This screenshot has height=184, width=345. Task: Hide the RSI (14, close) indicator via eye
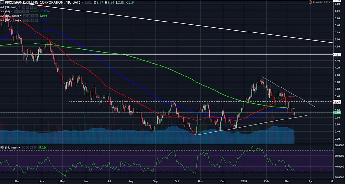click(24, 148)
